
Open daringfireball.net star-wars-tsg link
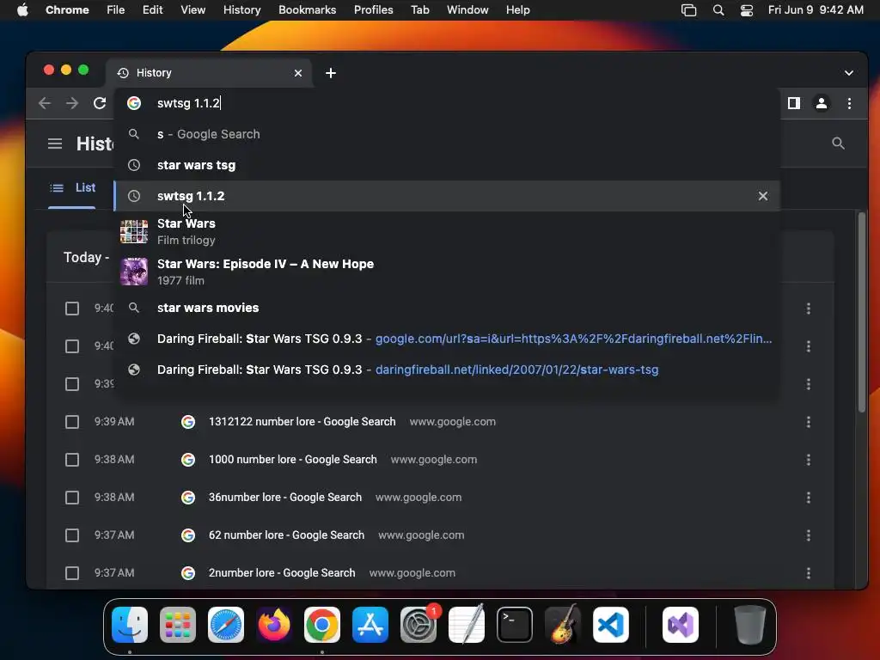pyautogui.click(x=447, y=370)
